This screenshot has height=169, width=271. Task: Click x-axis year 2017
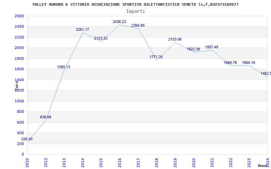point(138,163)
